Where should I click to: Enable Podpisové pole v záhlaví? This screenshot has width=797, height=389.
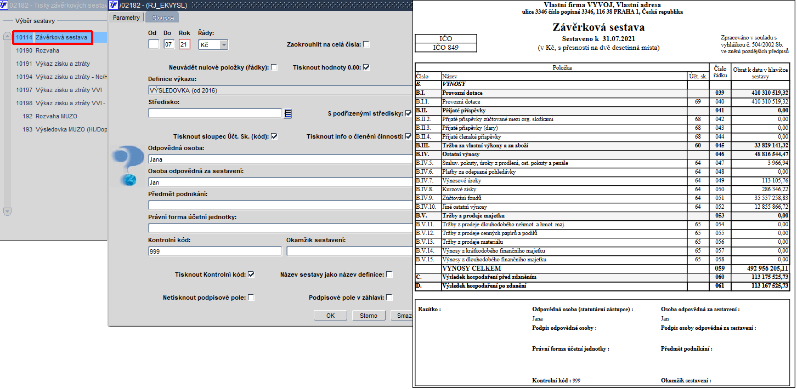pyautogui.click(x=389, y=298)
